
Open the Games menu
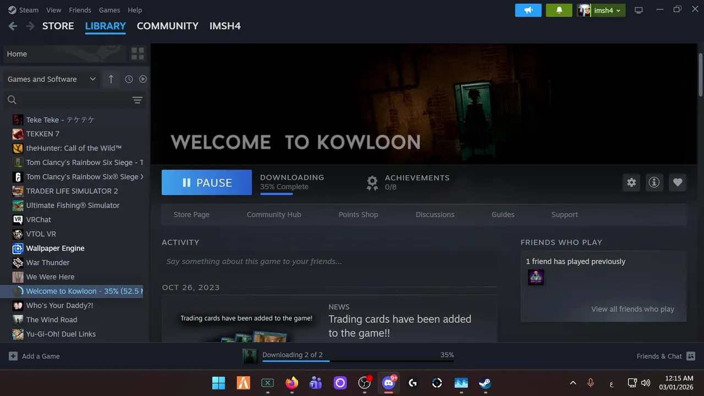pyautogui.click(x=109, y=10)
